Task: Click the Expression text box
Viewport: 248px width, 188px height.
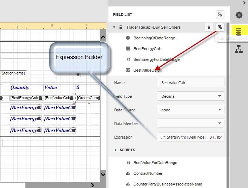Action: (191, 137)
